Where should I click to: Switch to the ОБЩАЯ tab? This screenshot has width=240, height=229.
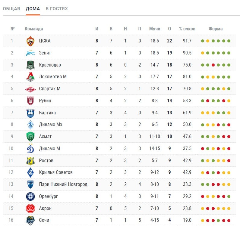coord(11,8)
